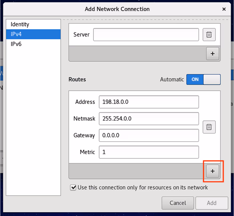The height and width of the screenshot is (216, 234).
Task: Edit the route Address field 198.18.0.0
Action: tap(149, 102)
